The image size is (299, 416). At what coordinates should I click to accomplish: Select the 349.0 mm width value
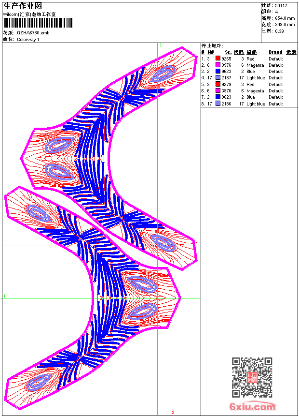(285, 24)
